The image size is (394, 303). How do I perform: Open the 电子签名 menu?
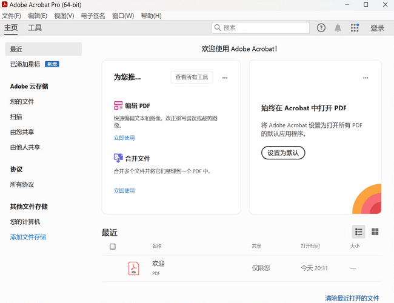[93, 16]
